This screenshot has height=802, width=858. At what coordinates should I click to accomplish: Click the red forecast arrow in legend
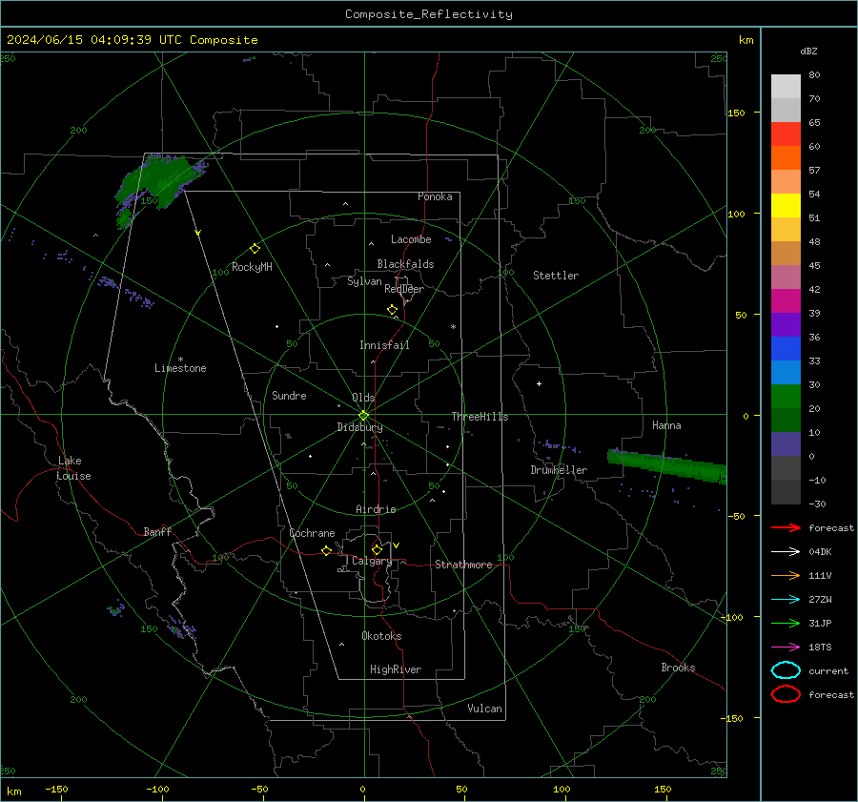pos(786,527)
